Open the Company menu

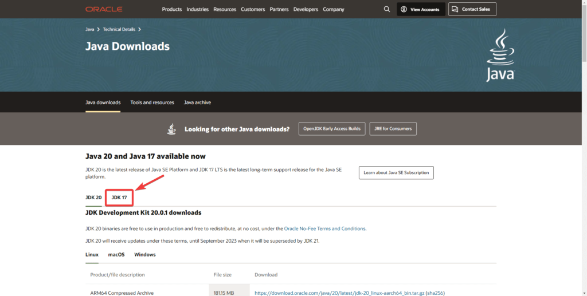[334, 9]
